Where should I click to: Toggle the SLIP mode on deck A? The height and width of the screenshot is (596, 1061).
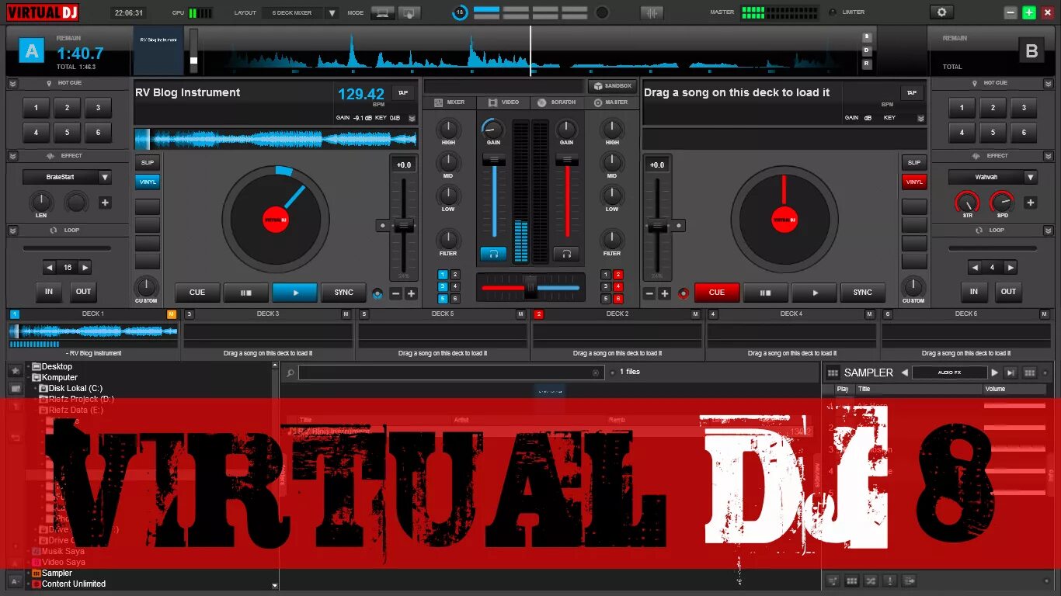[x=148, y=162]
